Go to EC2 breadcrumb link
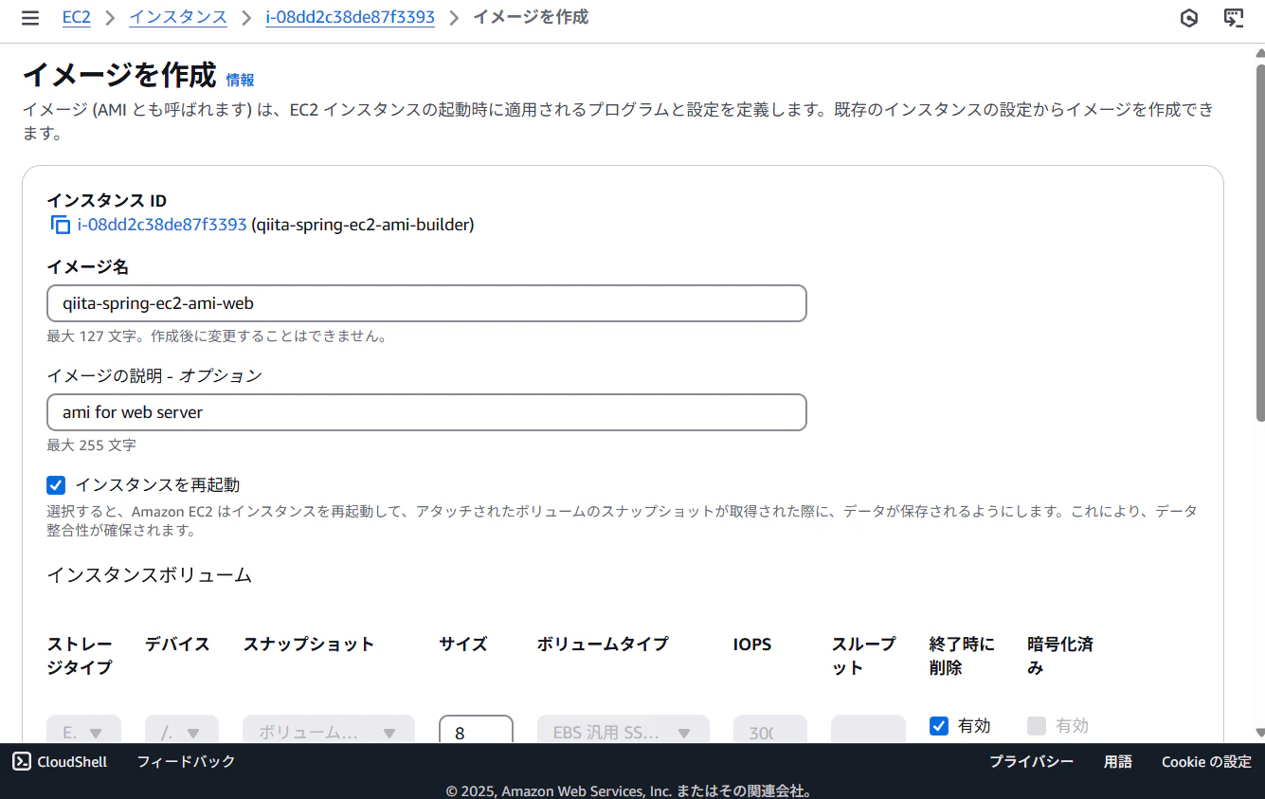Screen dimensions: 1265x799 (x=76, y=17)
